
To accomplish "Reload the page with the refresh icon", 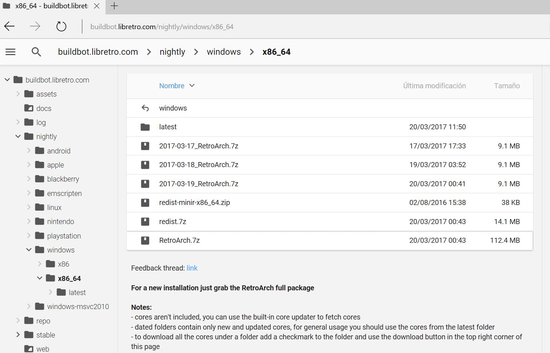I will click(x=61, y=26).
